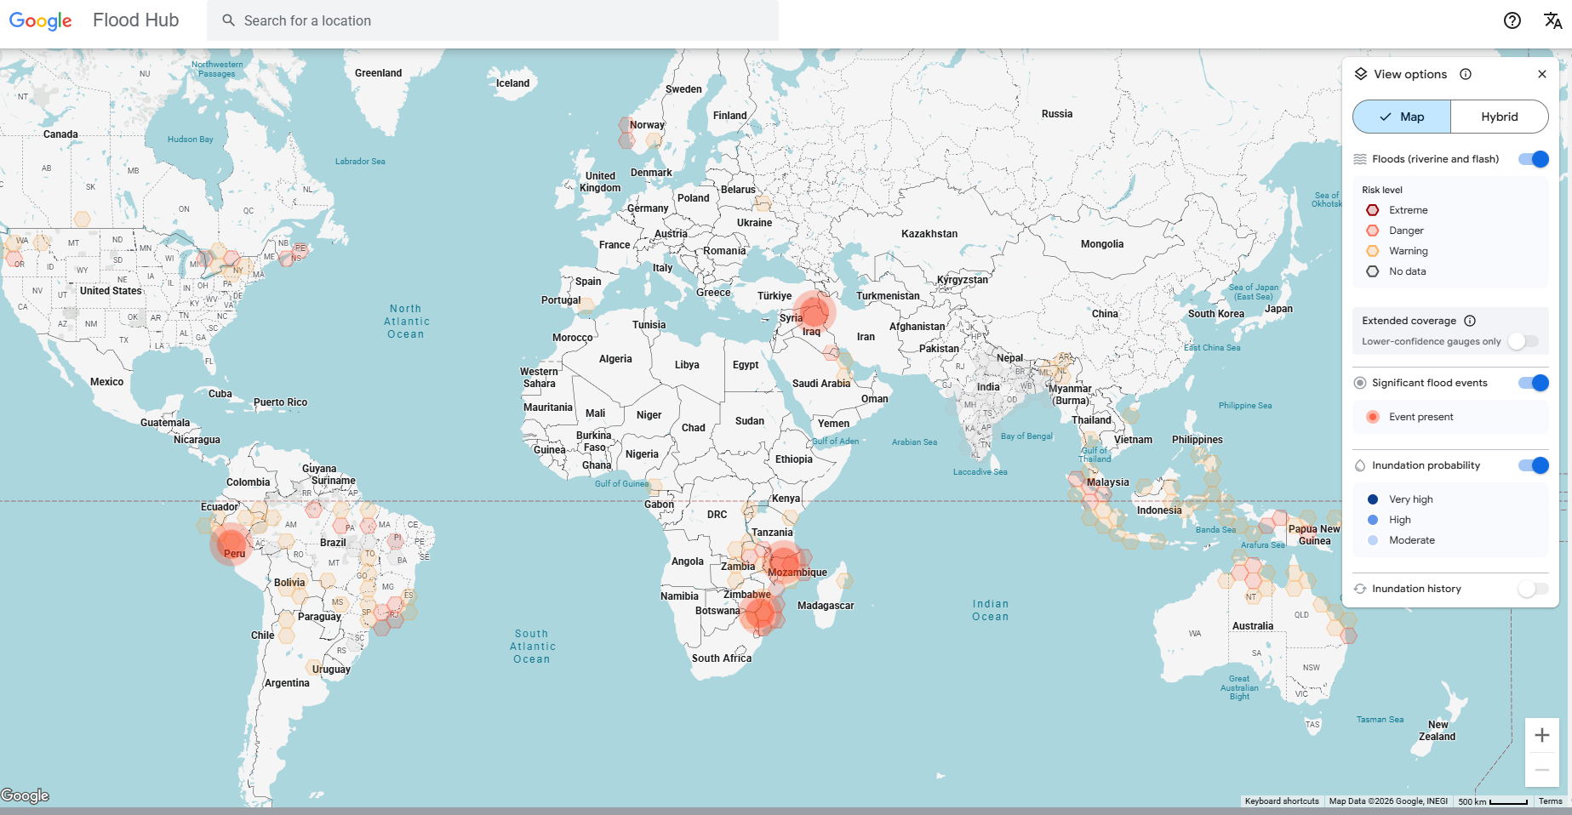Switch to Hybrid map view
Image resolution: width=1572 pixels, height=815 pixels.
point(1499,117)
